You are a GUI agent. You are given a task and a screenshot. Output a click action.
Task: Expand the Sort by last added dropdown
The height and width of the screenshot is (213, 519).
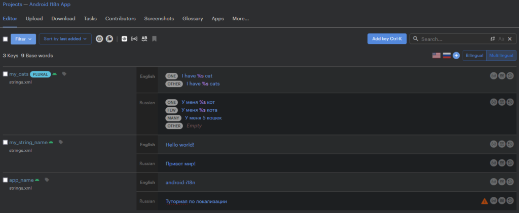(x=65, y=39)
